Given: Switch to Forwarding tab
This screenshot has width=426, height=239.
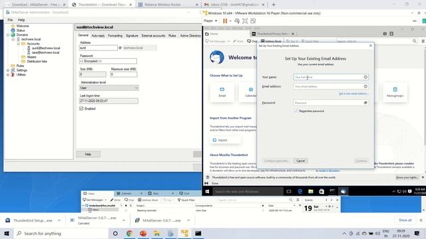Looking at the screenshot, I should click(x=115, y=36).
